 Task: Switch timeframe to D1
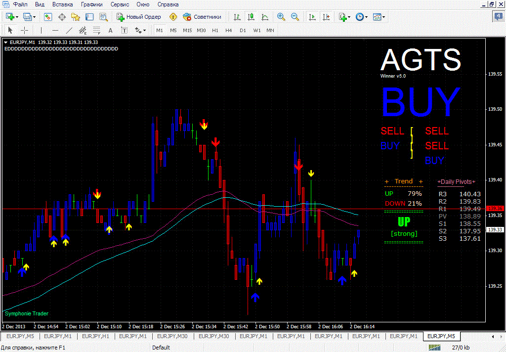coord(243,30)
